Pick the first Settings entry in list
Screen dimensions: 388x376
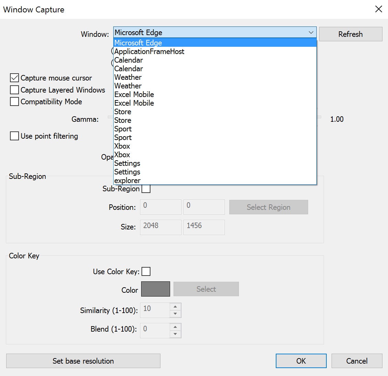click(x=215, y=163)
